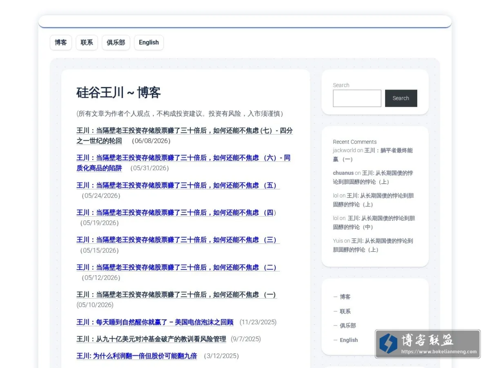Click the 硅谷王川 ~ 博客 page heading
This screenshot has width=490, height=368.
(x=118, y=92)
